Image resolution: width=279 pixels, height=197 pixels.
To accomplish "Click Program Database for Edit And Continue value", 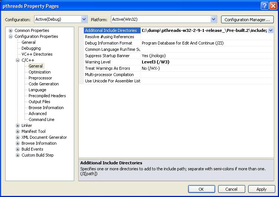I will [x=183, y=43].
